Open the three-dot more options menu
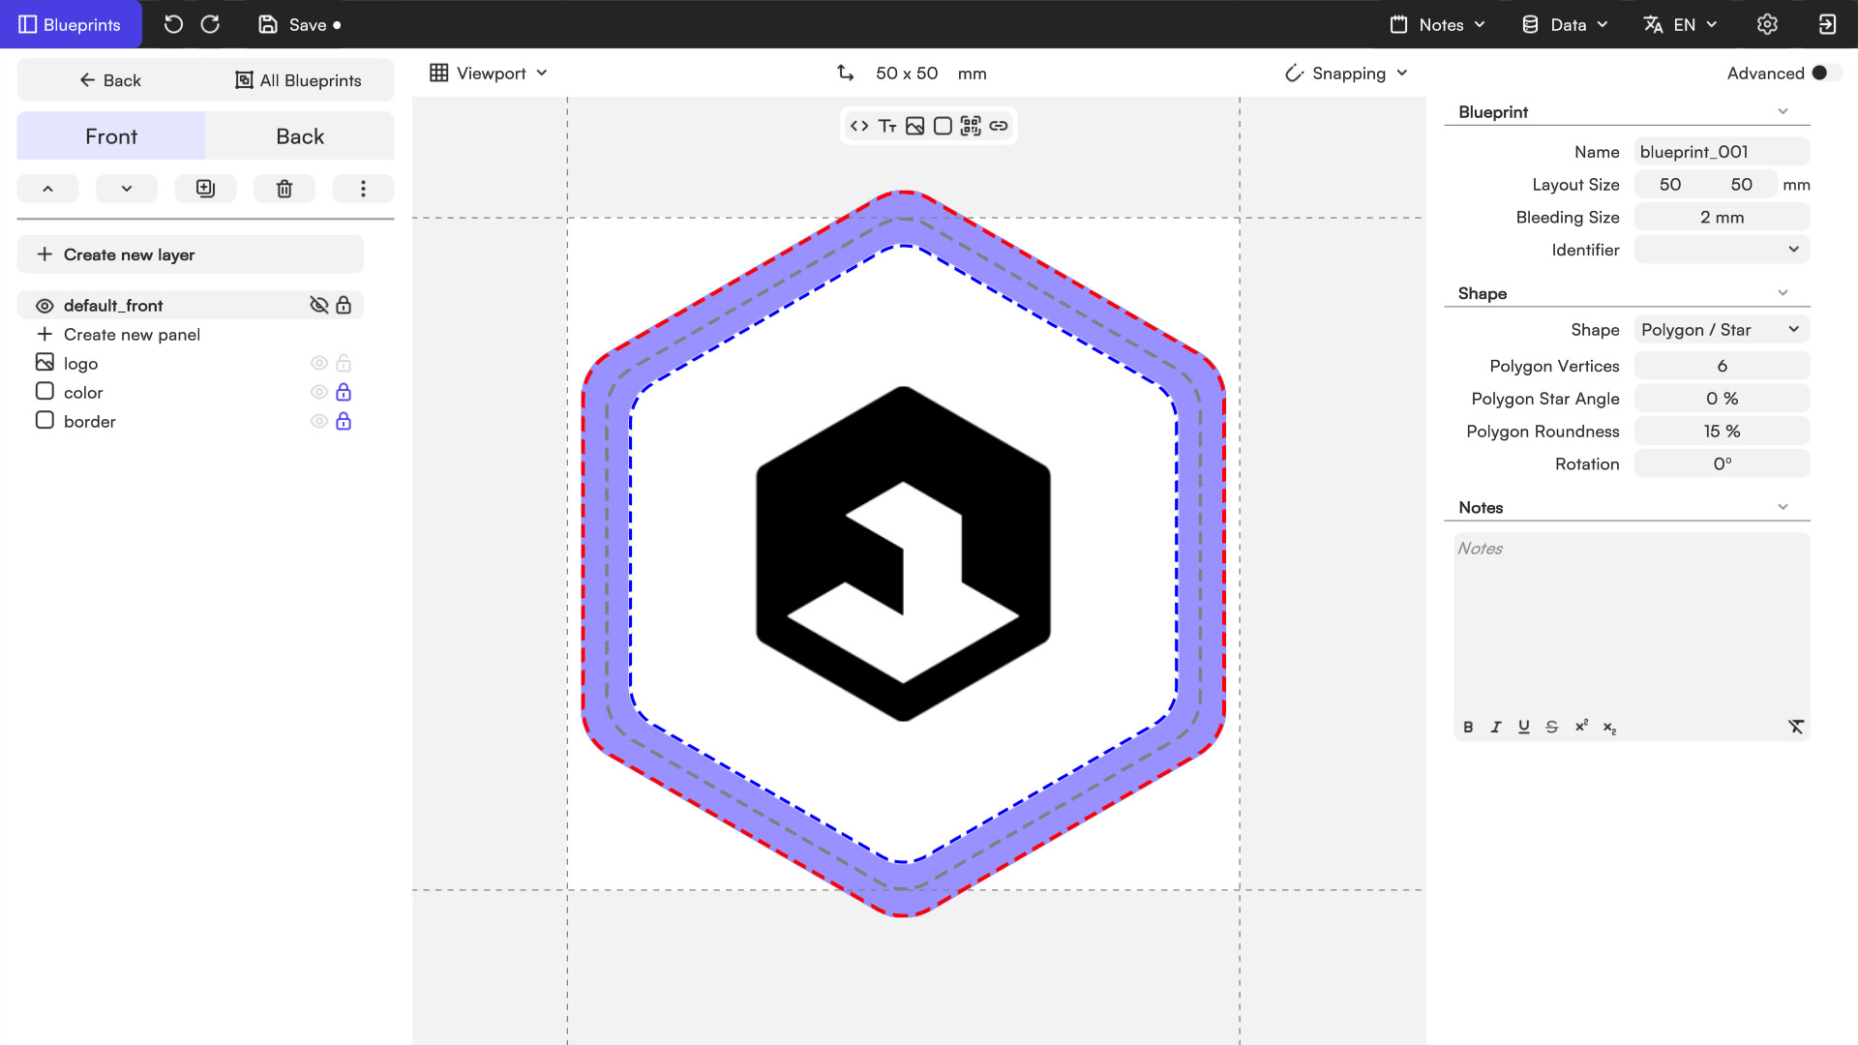This screenshot has height=1045, width=1858. (x=363, y=189)
